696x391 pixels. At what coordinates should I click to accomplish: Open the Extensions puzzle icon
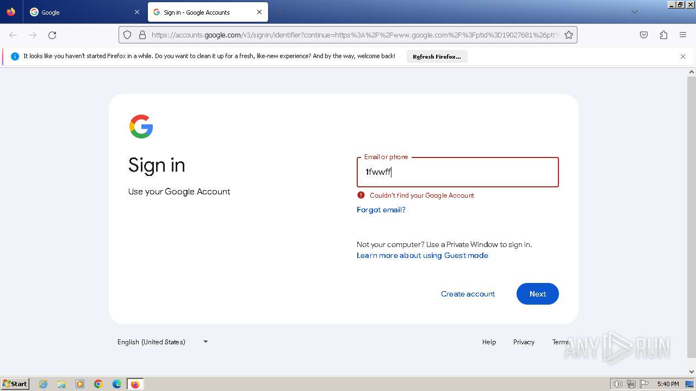pyautogui.click(x=663, y=35)
